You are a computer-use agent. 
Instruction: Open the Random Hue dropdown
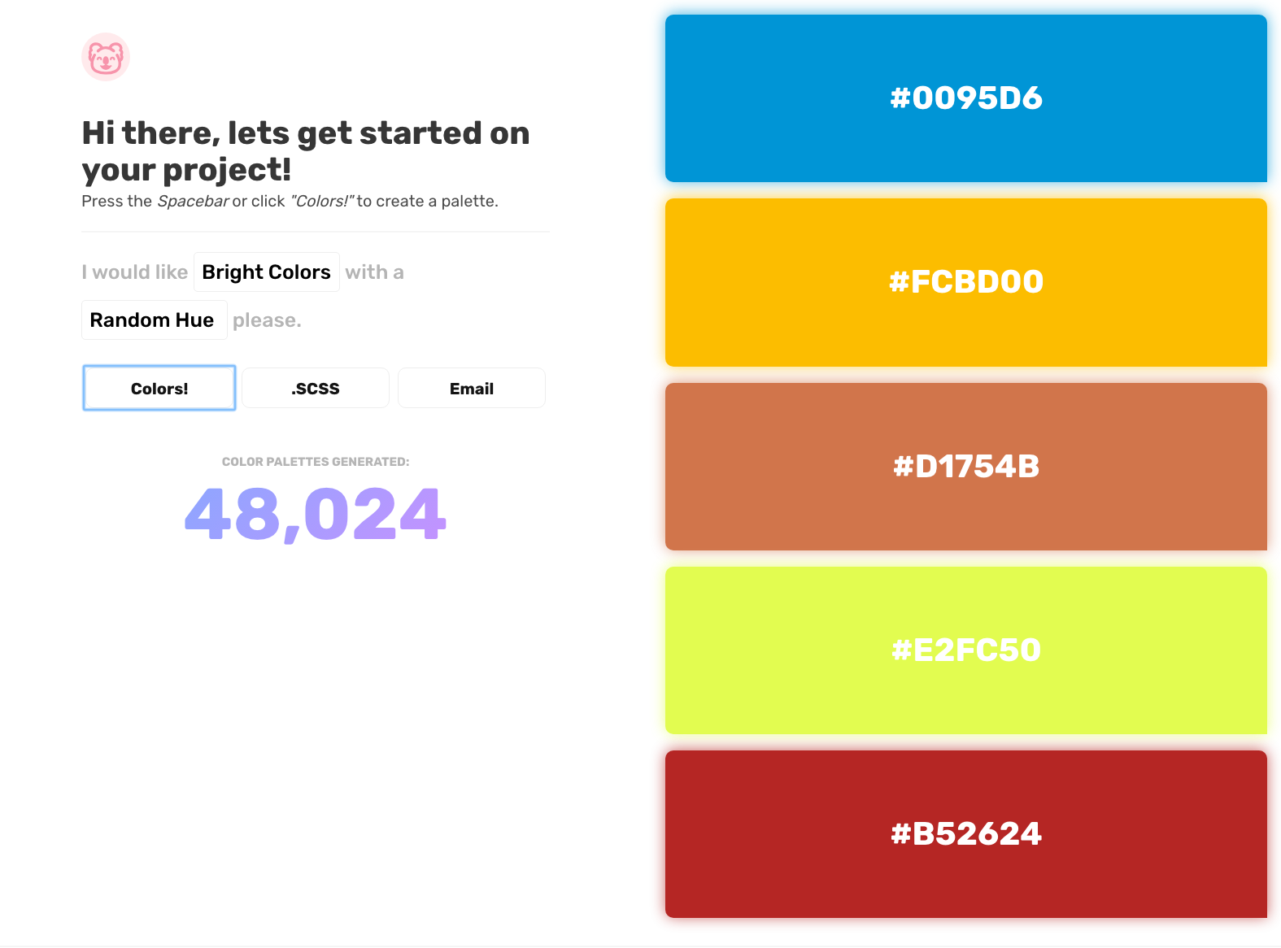(154, 320)
